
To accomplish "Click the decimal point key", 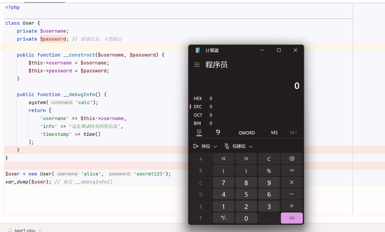I will click(269, 218).
